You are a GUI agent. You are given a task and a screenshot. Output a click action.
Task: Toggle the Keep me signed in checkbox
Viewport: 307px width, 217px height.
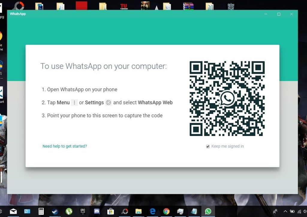pyautogui.click(x=208, y=146)
